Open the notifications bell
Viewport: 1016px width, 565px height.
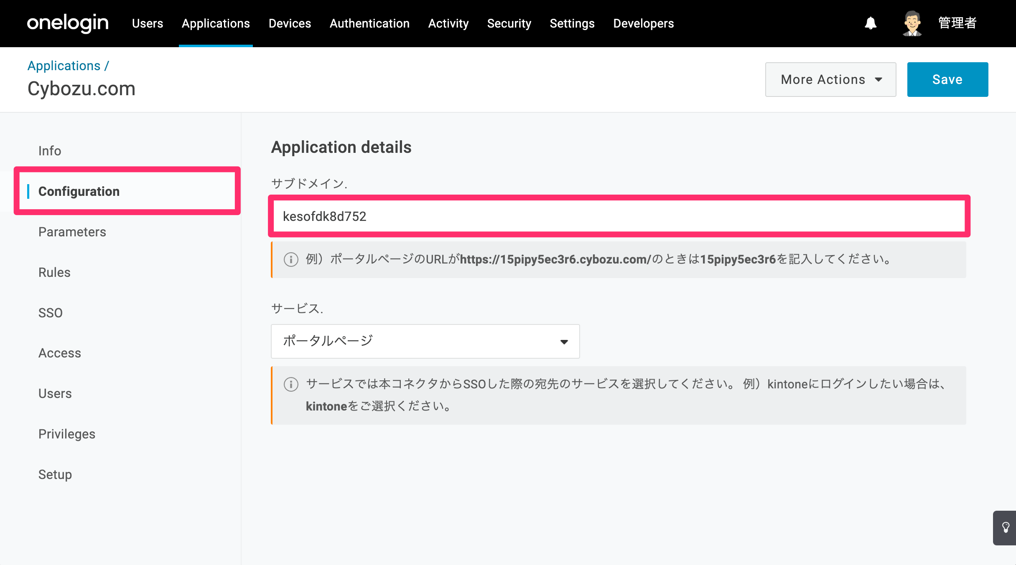pyautogui.click(x=871, y=23)
